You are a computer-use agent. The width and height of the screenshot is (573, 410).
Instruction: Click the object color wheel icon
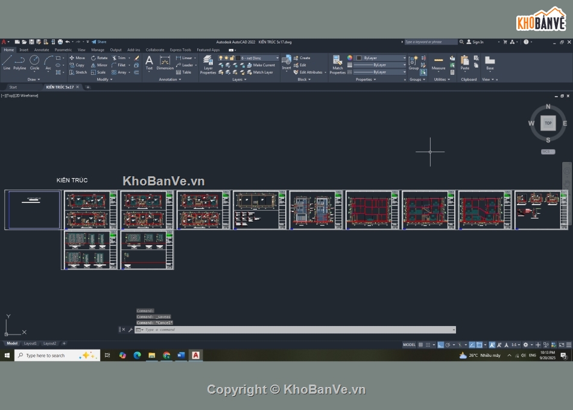pos(350,58)
